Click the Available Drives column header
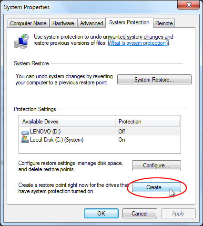 pyautogui.click(x=67, y=122)
